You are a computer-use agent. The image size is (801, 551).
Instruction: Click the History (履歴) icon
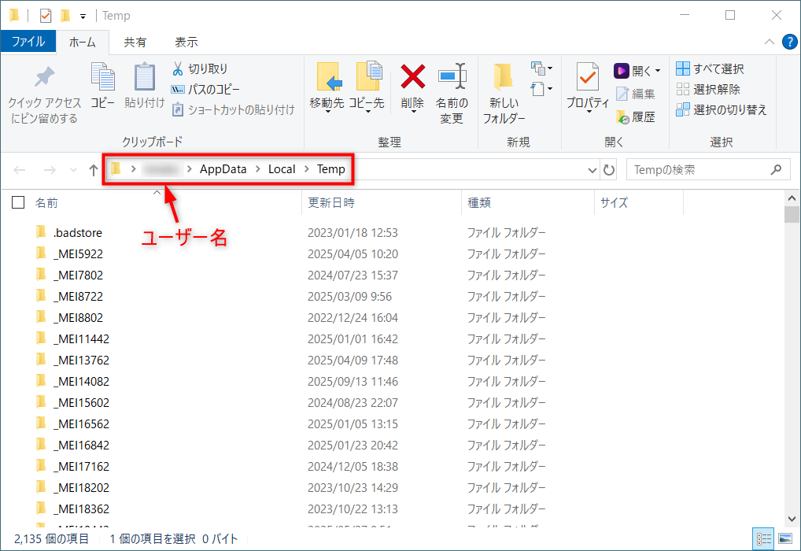click(x=622, y=116)
